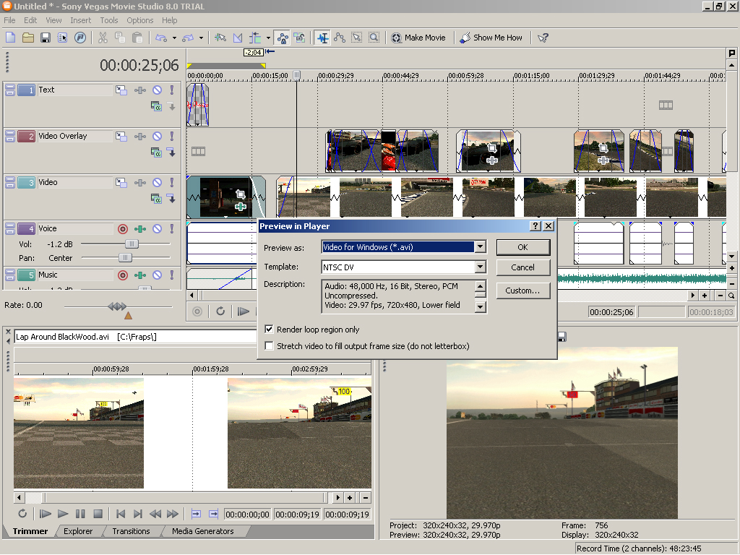Click the Save project icon in toolbar

pyautogui.click(x=45, y=38)
